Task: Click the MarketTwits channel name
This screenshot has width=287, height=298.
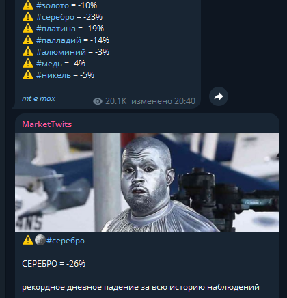Action: coord(47,124)
